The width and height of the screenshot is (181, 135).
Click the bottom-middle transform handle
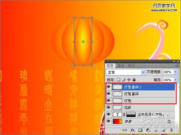83,66
